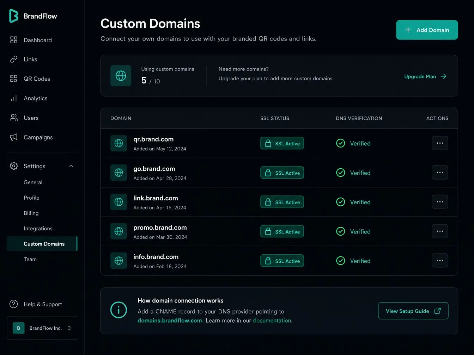This screenshot has width=474, height=355.
Task: Click verified checkmark icon for qr.brand.com
Action: [341, 143]
